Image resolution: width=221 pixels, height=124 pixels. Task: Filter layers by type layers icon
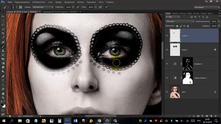coord(199,17)
